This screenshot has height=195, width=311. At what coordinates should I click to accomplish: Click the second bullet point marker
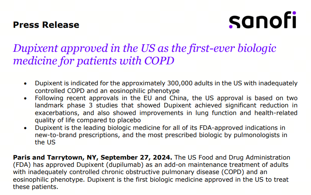coord(25,98)
